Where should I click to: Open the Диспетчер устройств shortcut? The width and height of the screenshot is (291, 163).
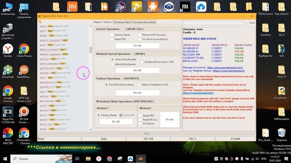click(8, 31)
